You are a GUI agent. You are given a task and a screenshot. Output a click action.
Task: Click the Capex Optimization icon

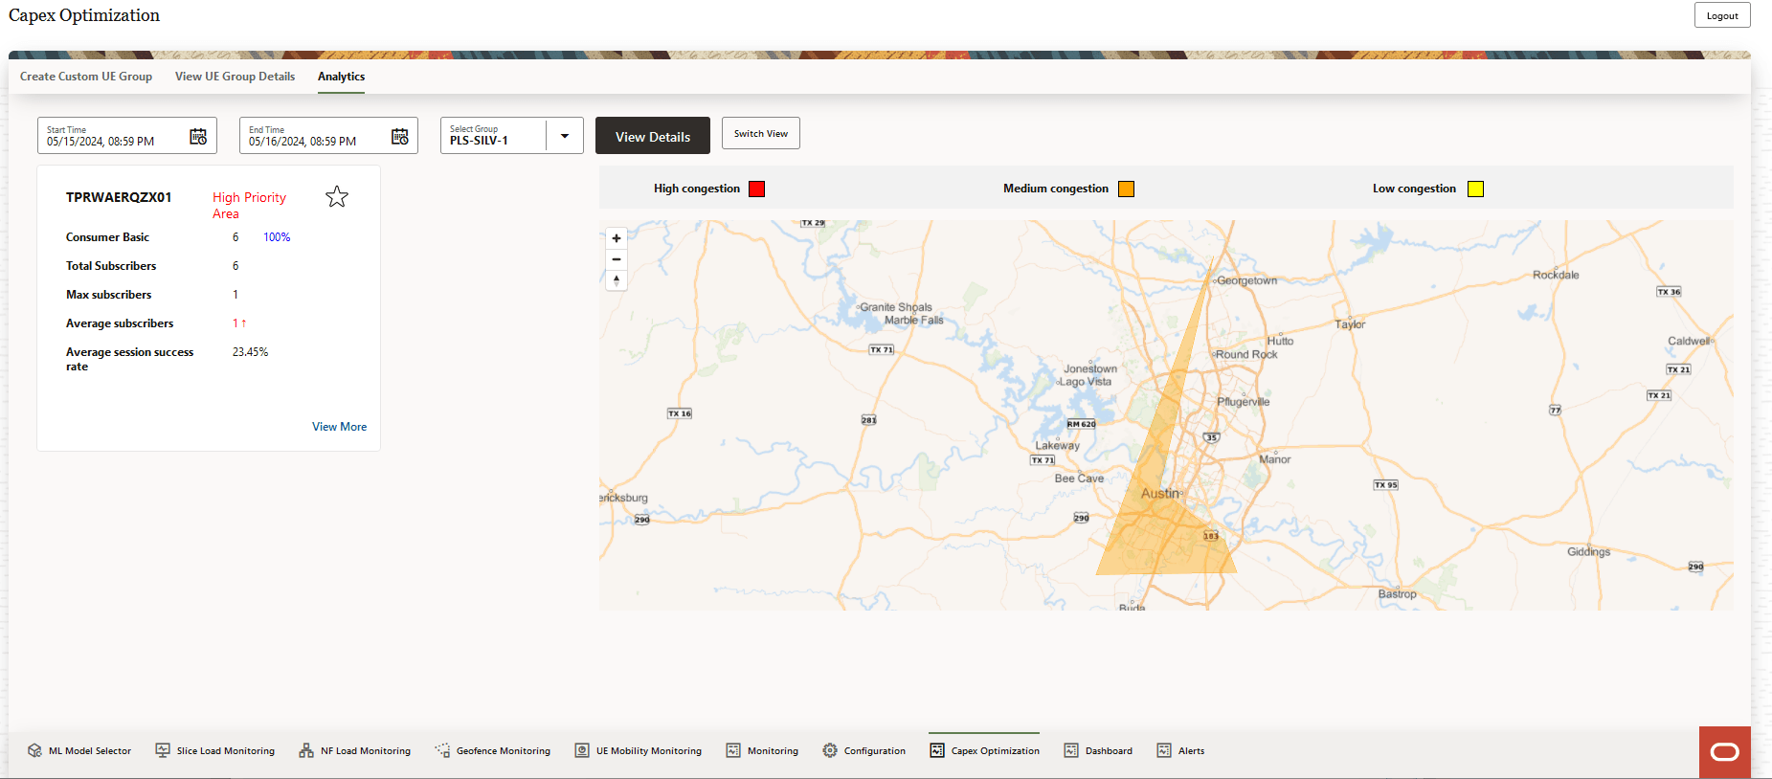(x=937, y=750)
